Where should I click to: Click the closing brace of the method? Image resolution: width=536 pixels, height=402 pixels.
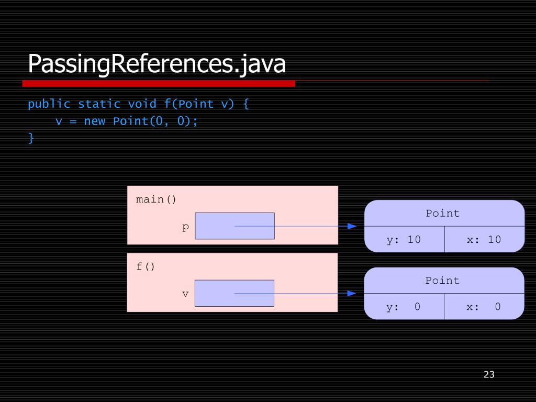(31, 138)
